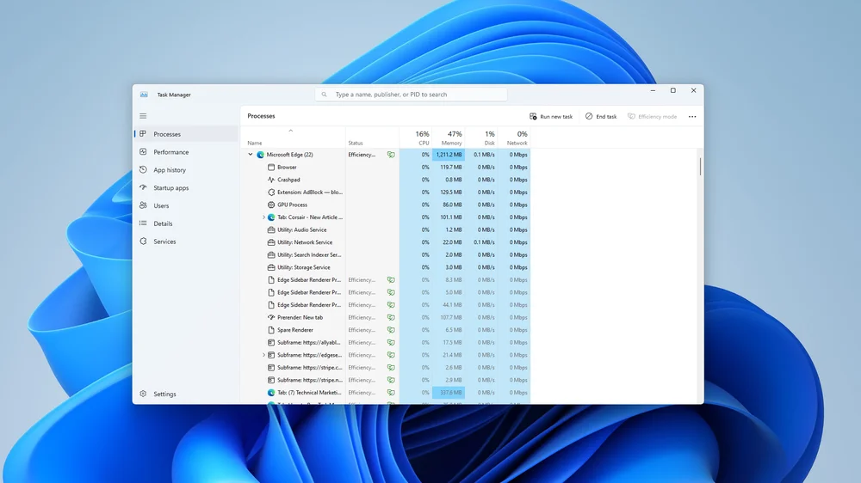Image resolution: width=861 pixels, height=483 pixels.
Task: Select the Users icon in navigation
Action: (143, 206)
